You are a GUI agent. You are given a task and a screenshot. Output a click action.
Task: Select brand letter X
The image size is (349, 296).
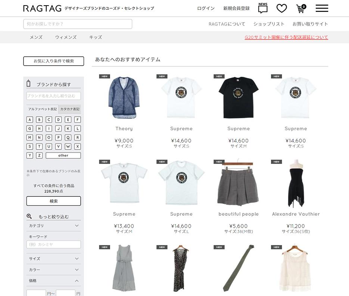coord(78,147)
